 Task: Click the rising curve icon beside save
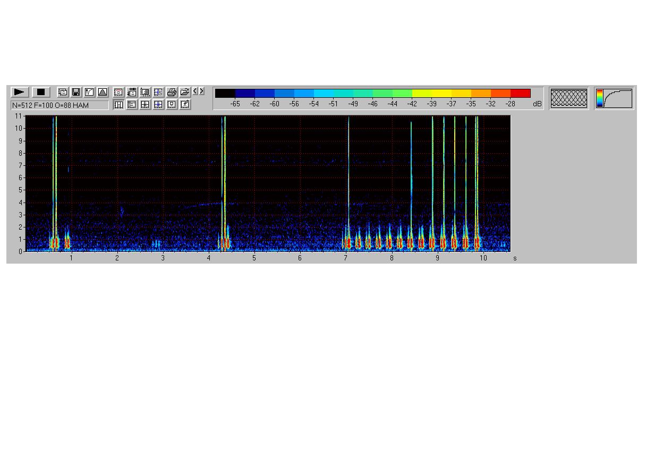(x=89, y=92)
